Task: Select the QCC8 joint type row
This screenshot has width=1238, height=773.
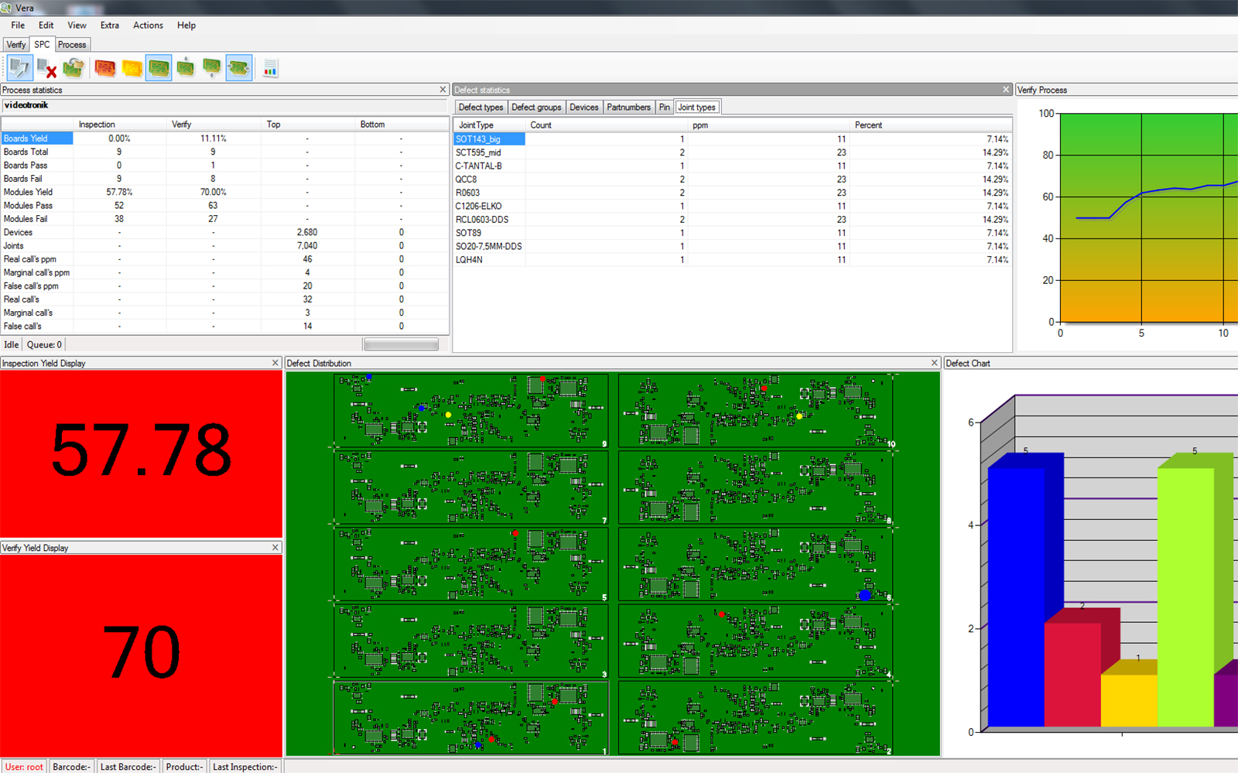Action: click(x=467, y=180)
